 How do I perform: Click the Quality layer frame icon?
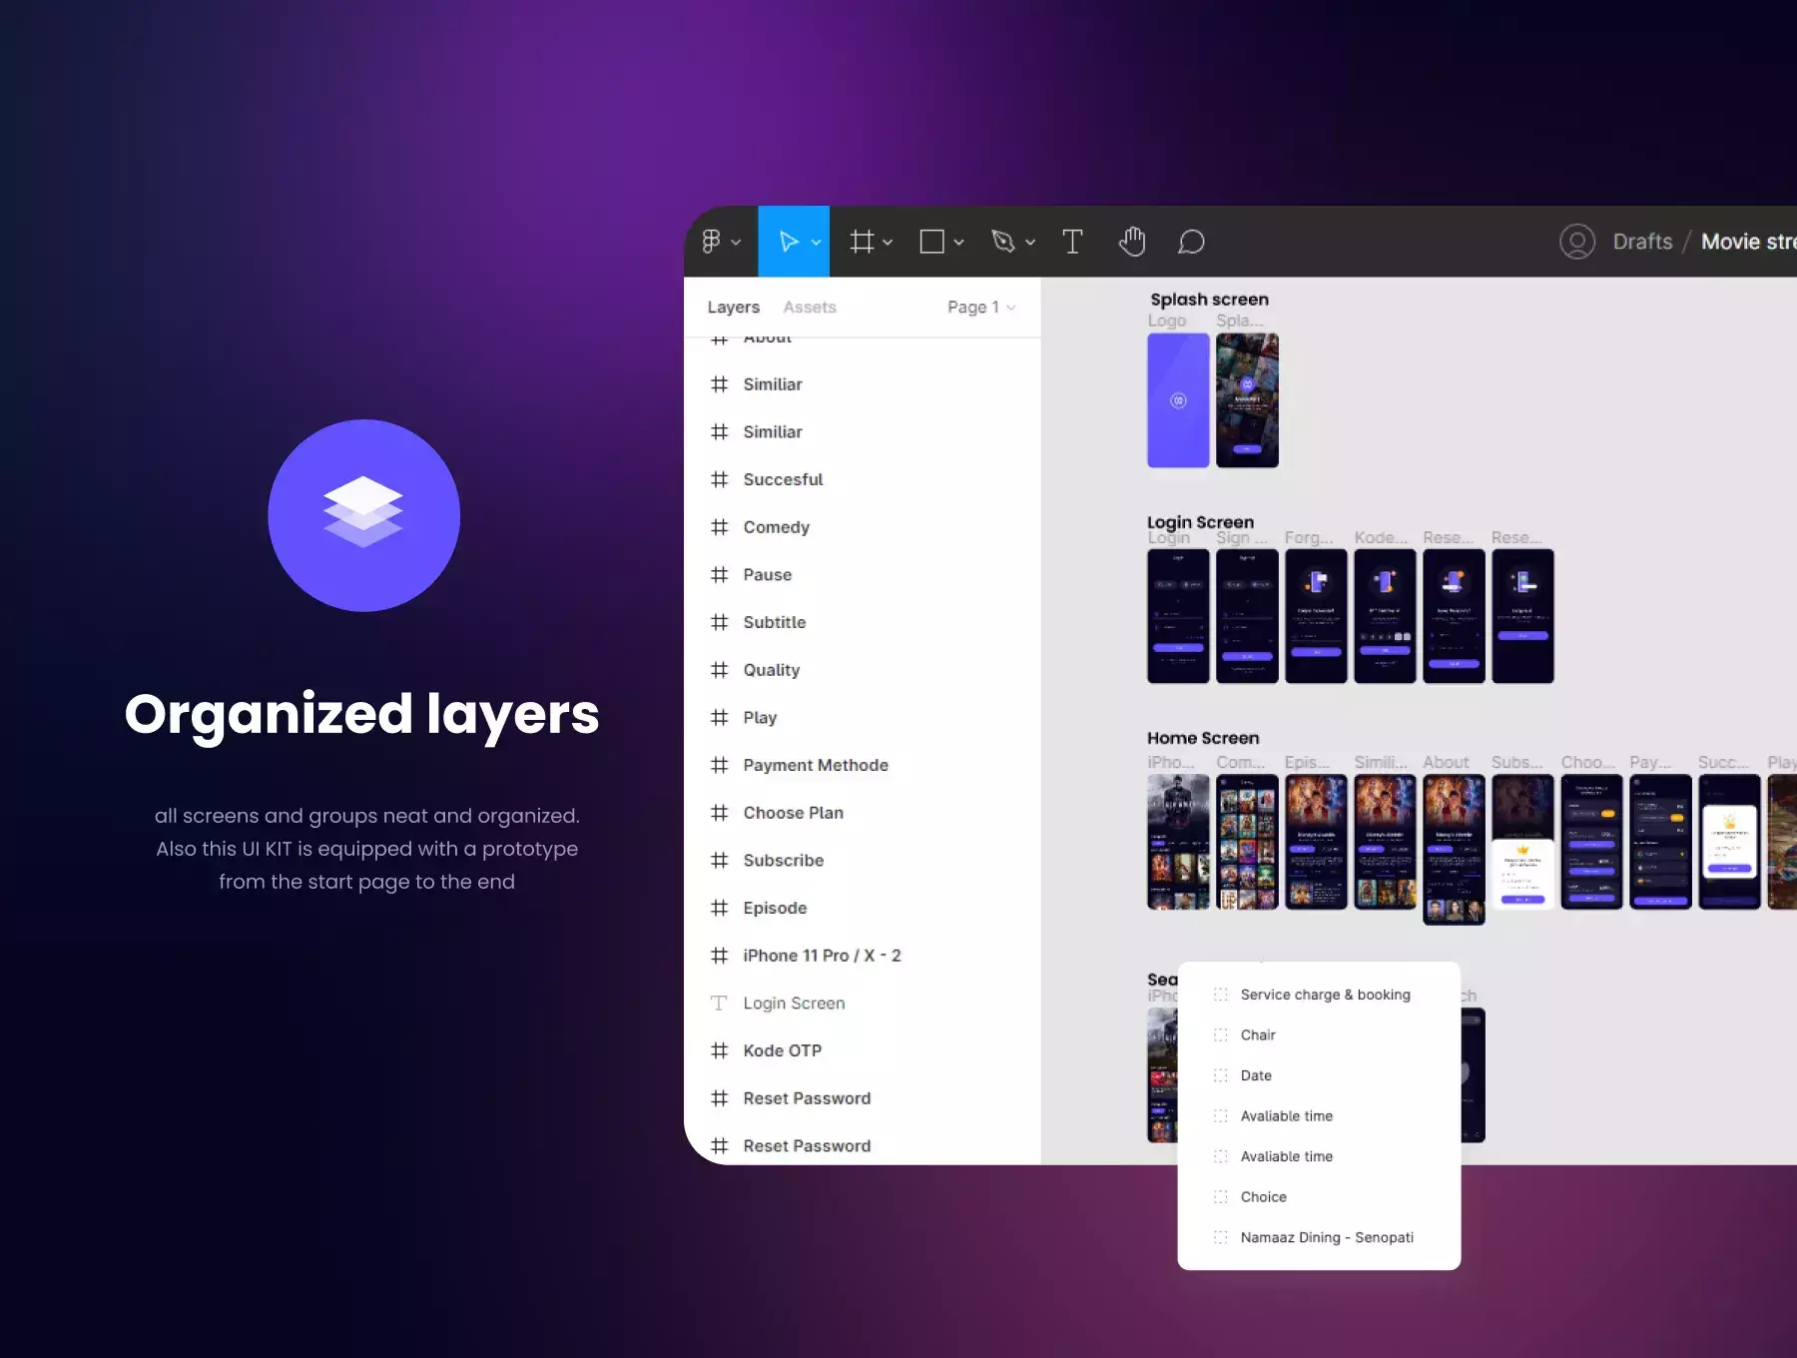click(719, 670)
